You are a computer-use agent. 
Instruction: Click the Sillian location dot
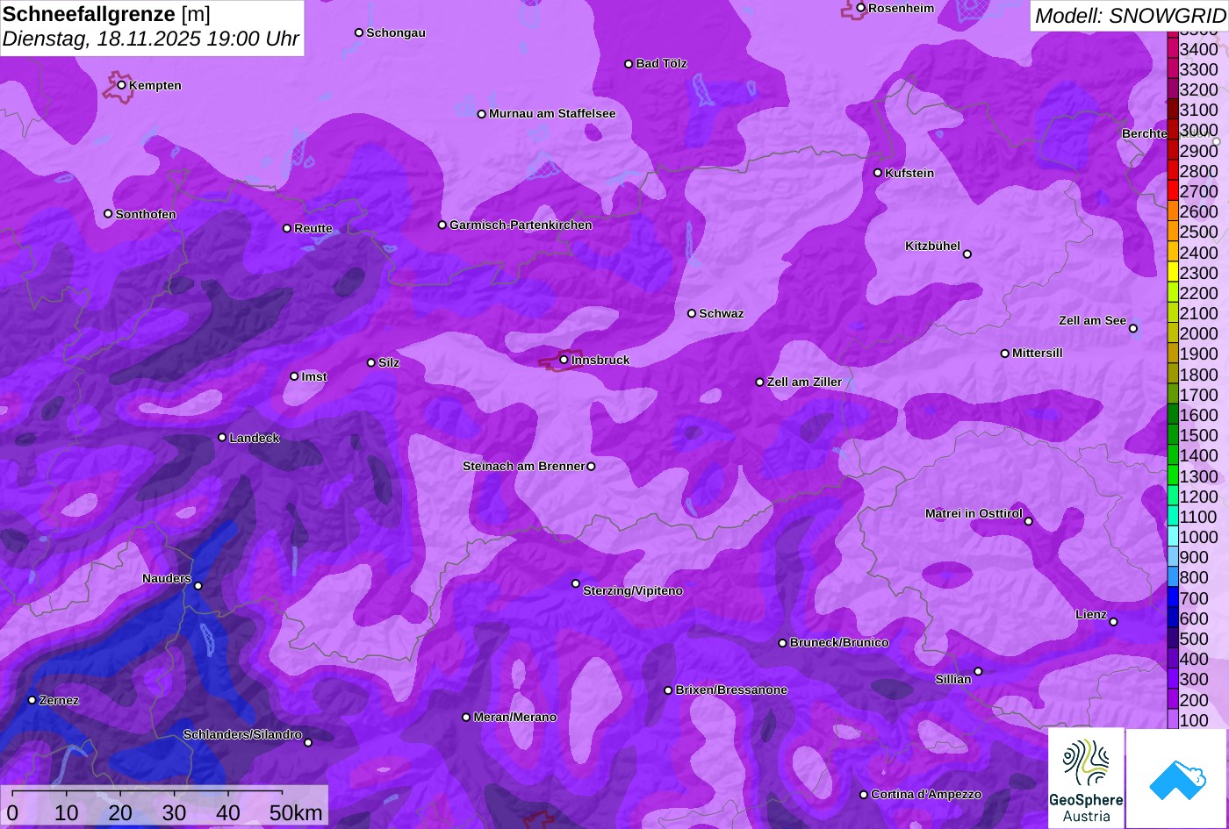pos(978,672)
